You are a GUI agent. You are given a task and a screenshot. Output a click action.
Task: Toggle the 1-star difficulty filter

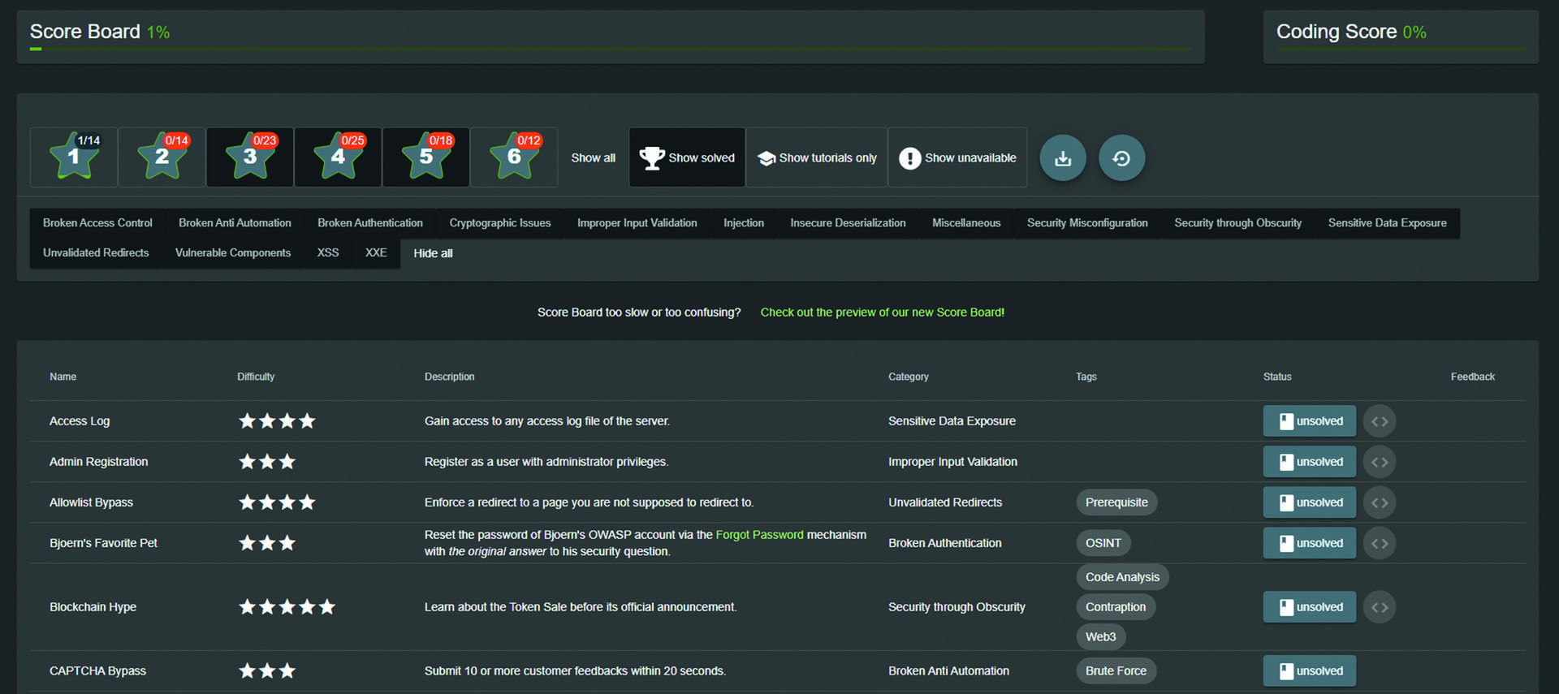coord(74,157)
